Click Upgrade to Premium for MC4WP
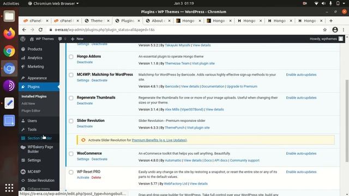 point(242,87)
